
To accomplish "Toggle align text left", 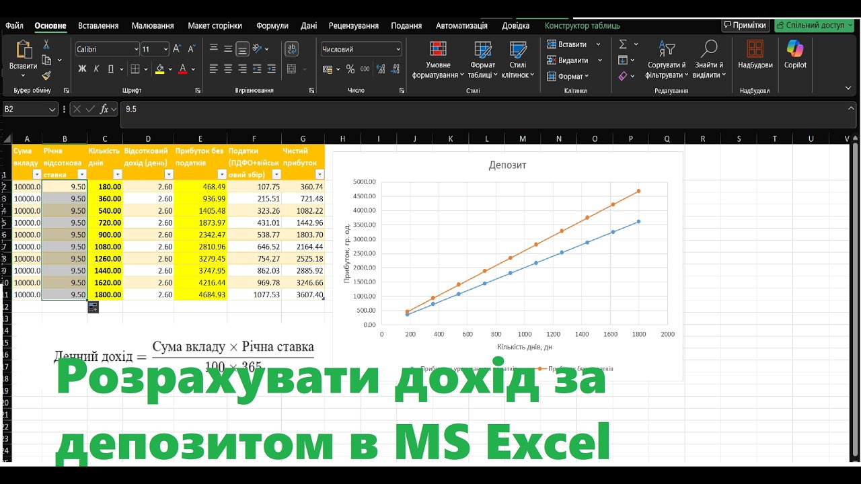I will tap(214, 69).
